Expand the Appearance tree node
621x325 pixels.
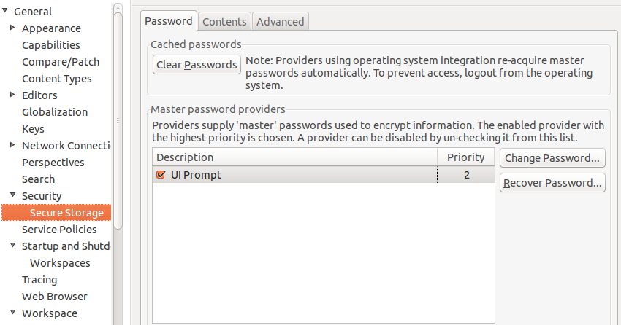[x=13, y=28]
